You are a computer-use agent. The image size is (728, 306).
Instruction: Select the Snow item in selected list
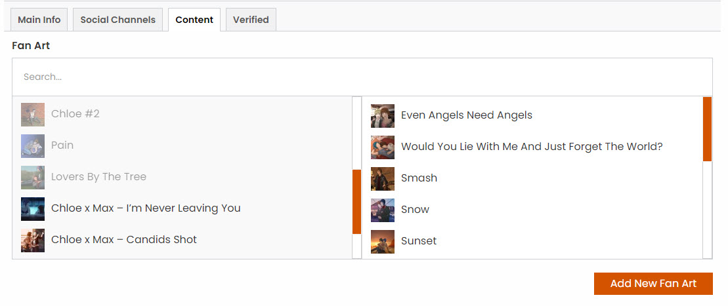pos(532,210)
